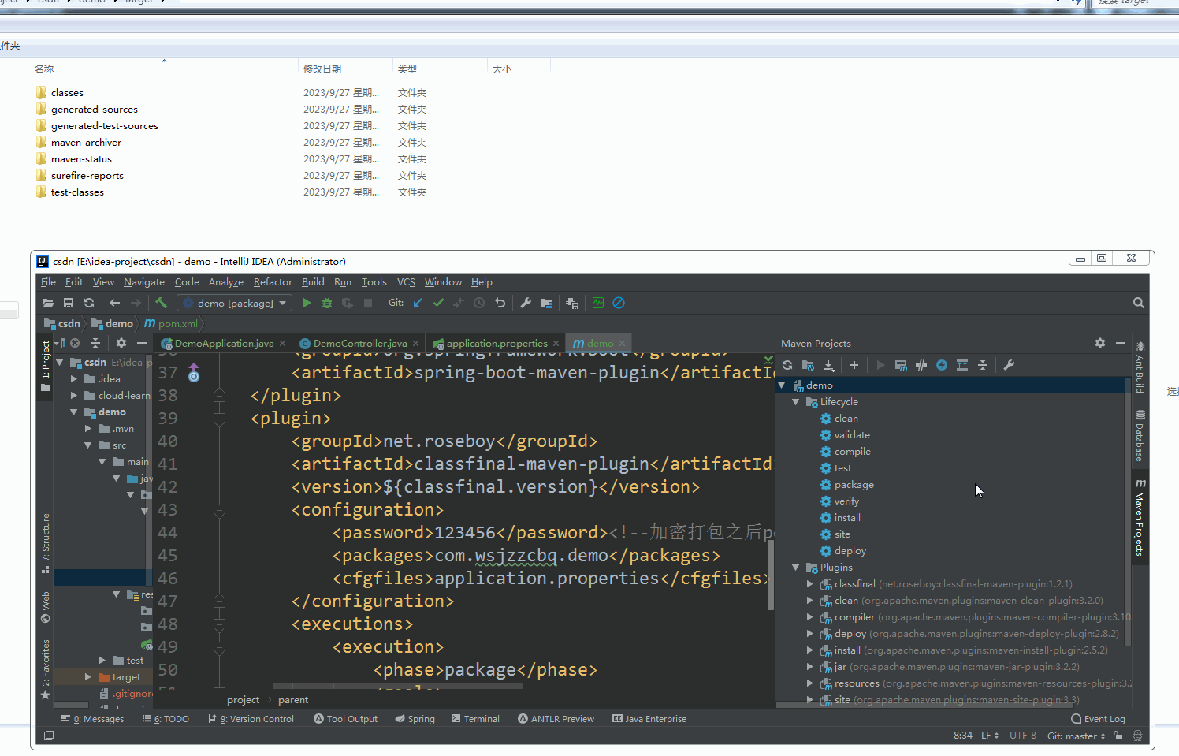This screenshot has width=1179, height=756.
Task: Click the Save All floppy disk icon
Action: [69, 303]
